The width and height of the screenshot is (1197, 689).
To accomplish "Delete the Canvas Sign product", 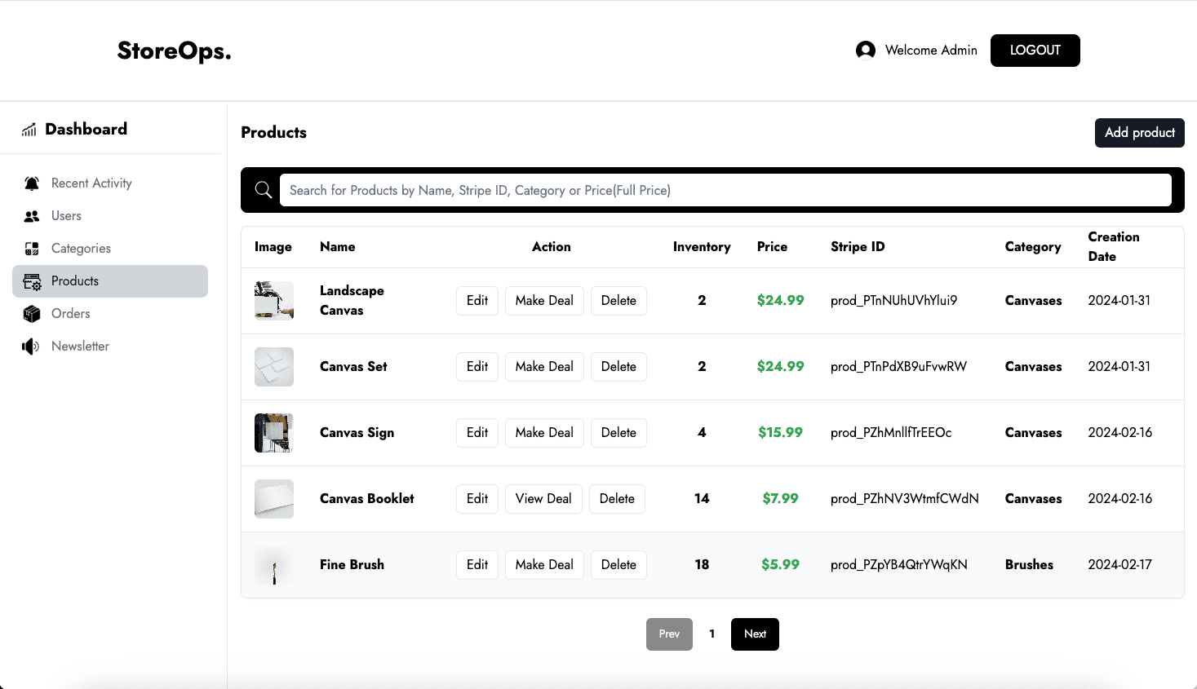I will point(618,433).
